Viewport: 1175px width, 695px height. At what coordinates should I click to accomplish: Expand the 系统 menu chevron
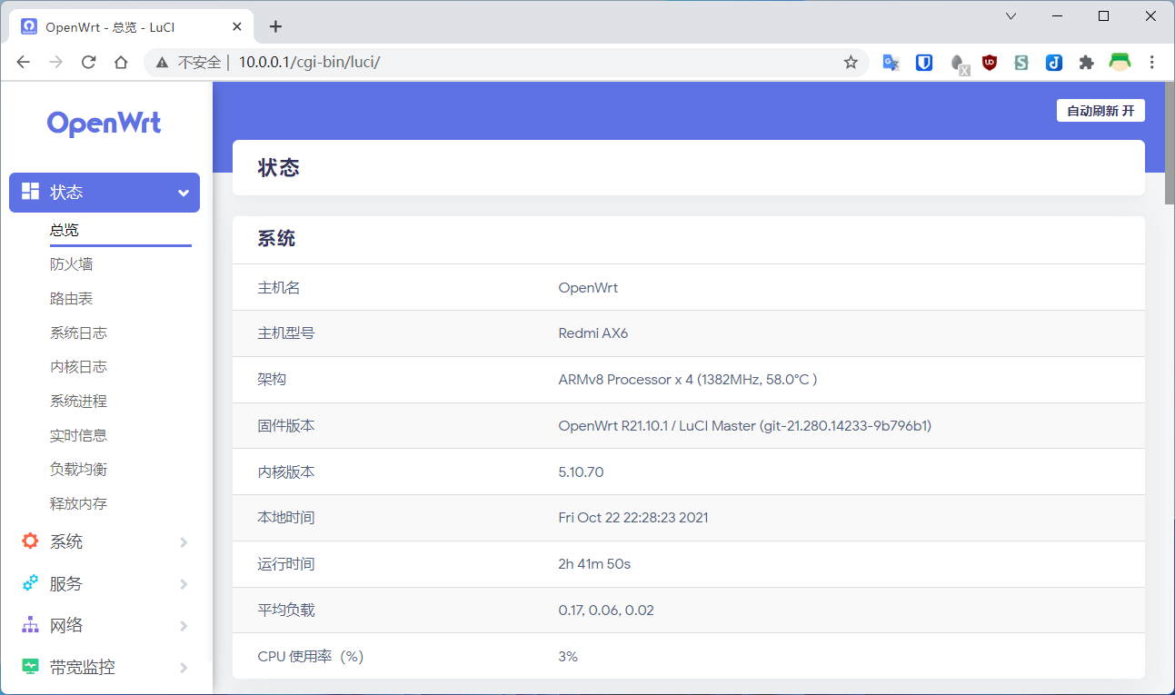click(184, 542)
